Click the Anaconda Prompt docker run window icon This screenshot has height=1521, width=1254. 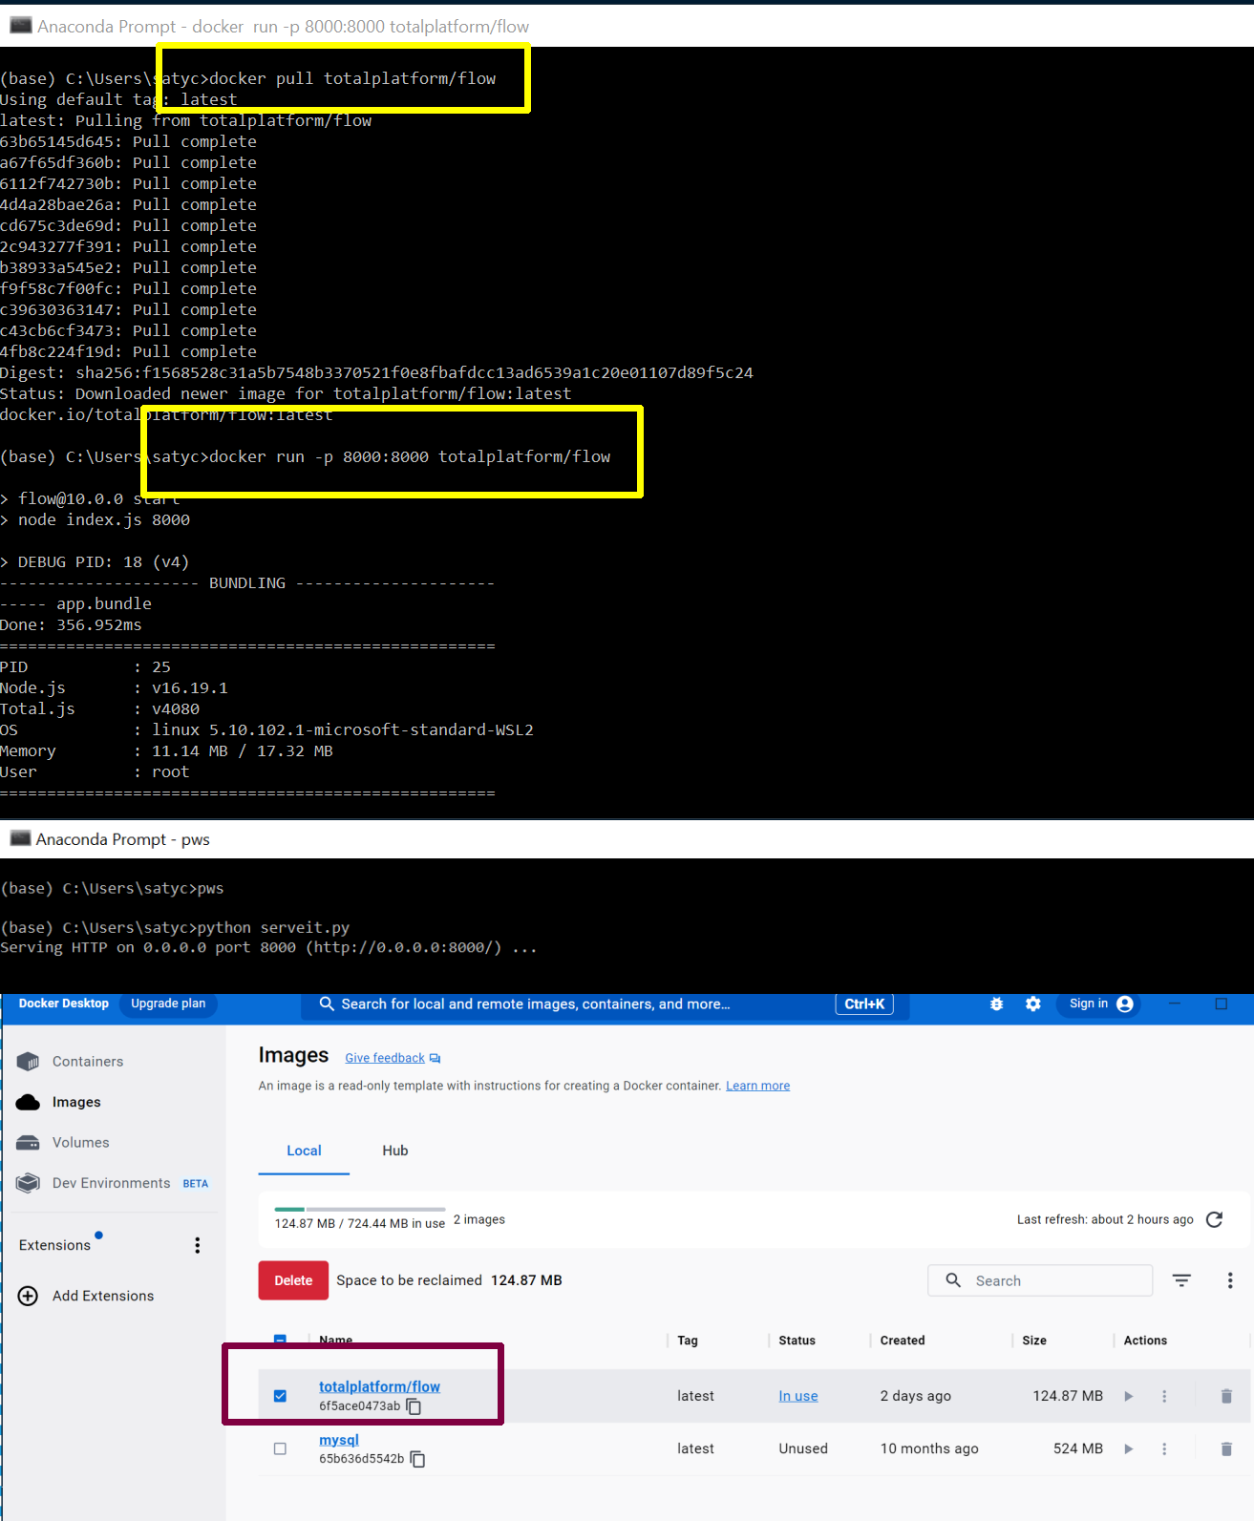[20, 26]
